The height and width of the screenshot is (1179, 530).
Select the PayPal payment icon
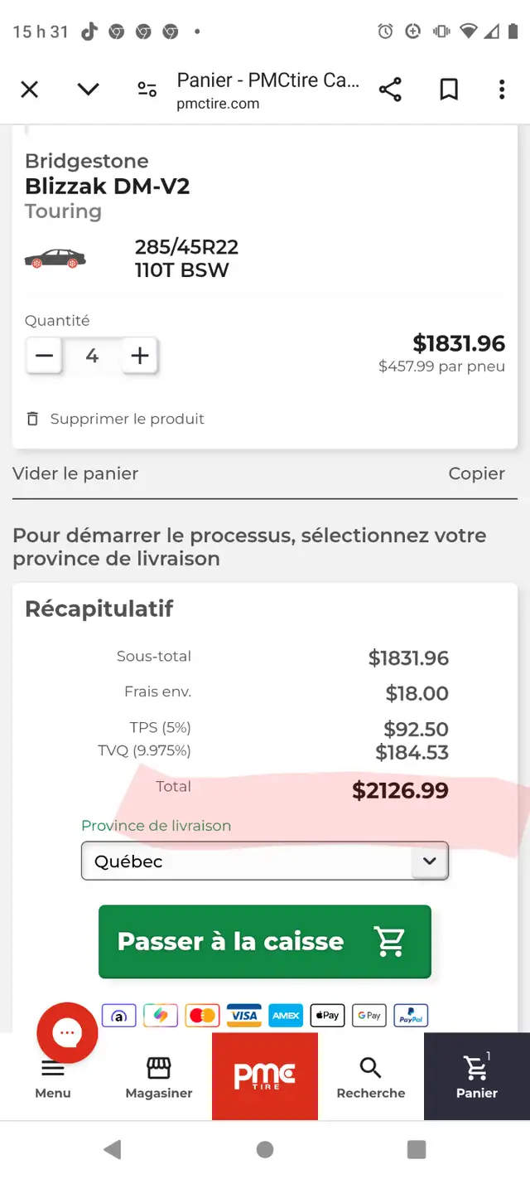(x=411, y=1015)
